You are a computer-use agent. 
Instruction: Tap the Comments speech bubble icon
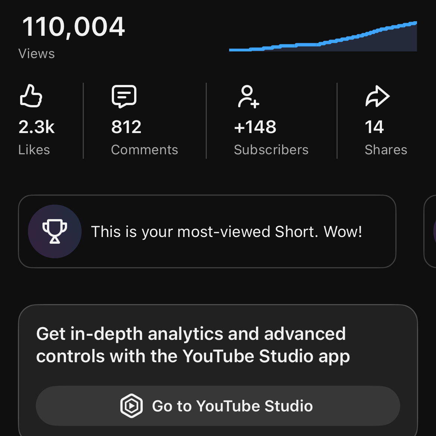click(124, 96)
